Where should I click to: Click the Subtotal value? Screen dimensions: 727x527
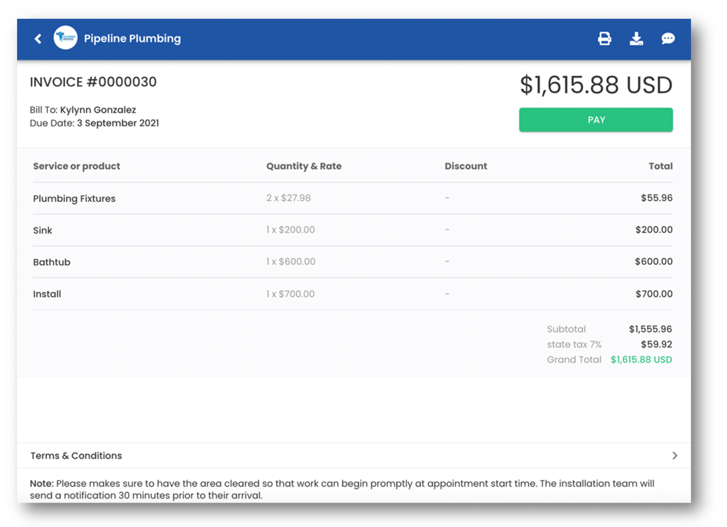(651, 329)
